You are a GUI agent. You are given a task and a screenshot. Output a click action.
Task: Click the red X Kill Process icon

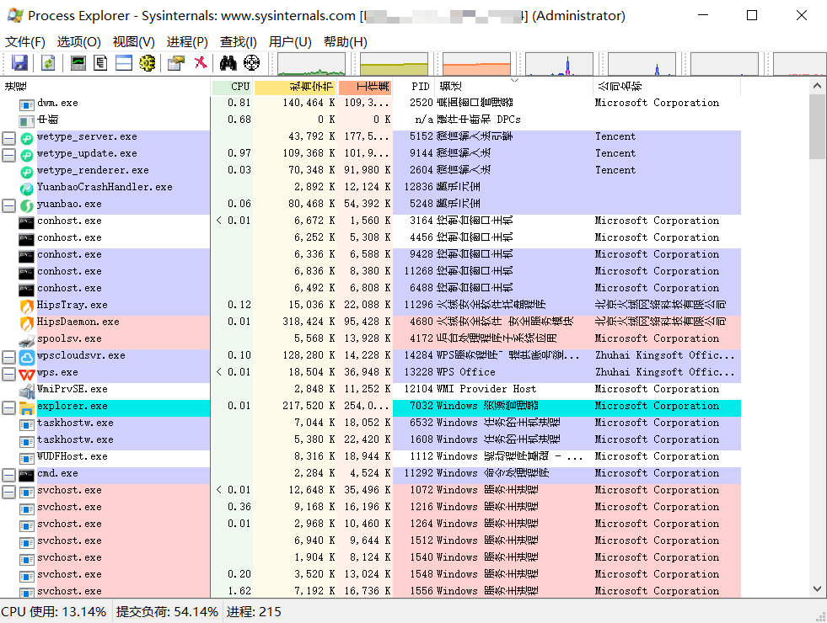[x=201, y=63]
